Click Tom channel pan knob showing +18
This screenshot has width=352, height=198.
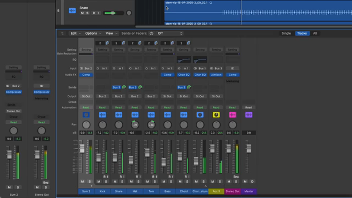coord(151,125)
